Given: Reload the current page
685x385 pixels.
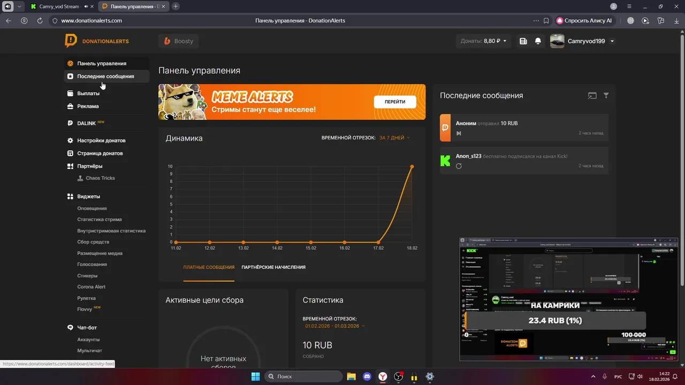Looking at the screenshot, I should tap(40, 20).
